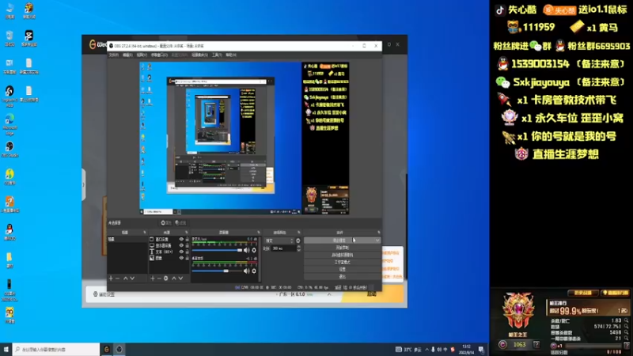
Task: Pop out the Scene Transitions dock
Action: [299, 233]
